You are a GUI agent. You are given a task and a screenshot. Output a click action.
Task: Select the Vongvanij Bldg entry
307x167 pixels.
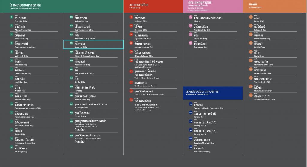tap(94, 45)
